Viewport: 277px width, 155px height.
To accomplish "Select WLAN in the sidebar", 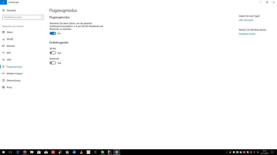I will (x=10, y=39).
